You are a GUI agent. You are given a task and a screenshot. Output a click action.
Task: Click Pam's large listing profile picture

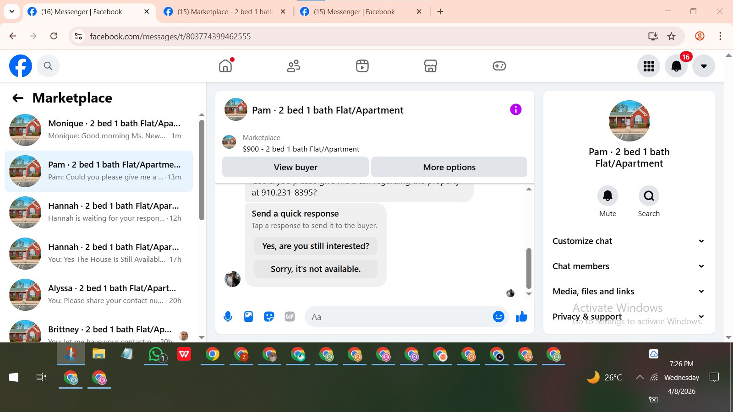(x=629, y=121)
